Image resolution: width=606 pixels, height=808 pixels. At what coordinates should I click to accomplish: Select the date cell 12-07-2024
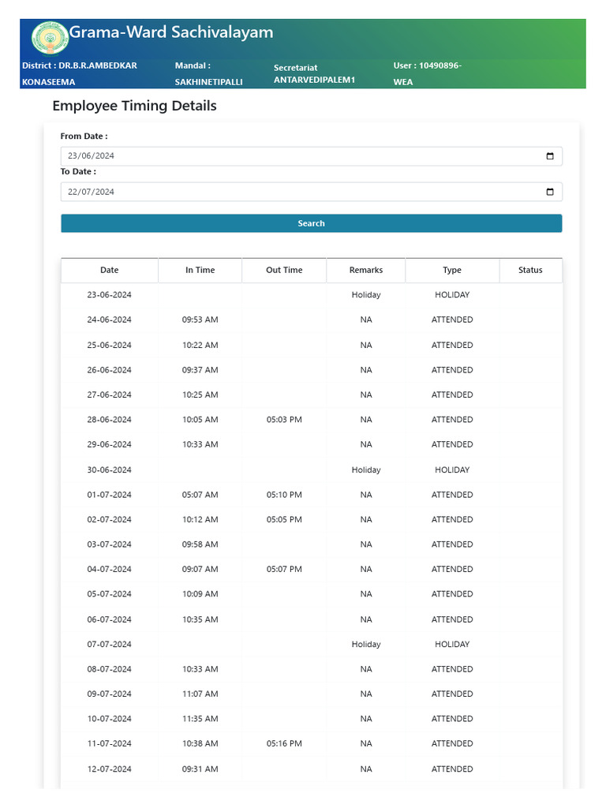pyautogui.click(x=109, y=769)
